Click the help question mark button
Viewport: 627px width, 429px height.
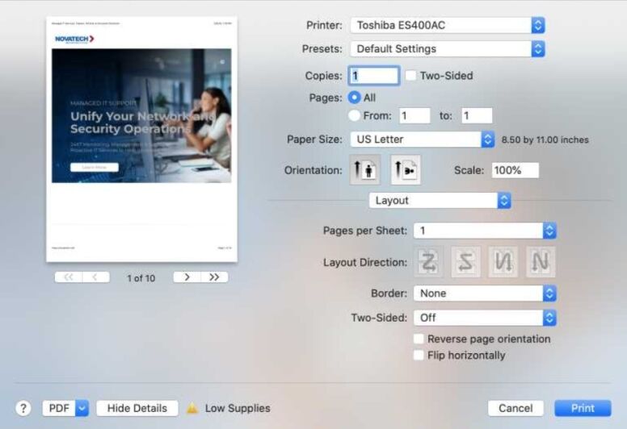[x=23, y=408]
